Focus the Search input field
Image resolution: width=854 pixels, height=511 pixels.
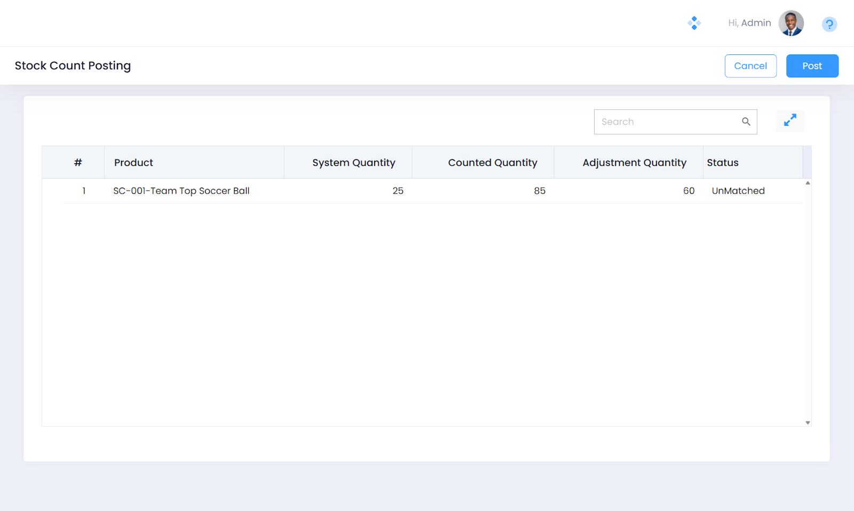(x=667, y=122)
